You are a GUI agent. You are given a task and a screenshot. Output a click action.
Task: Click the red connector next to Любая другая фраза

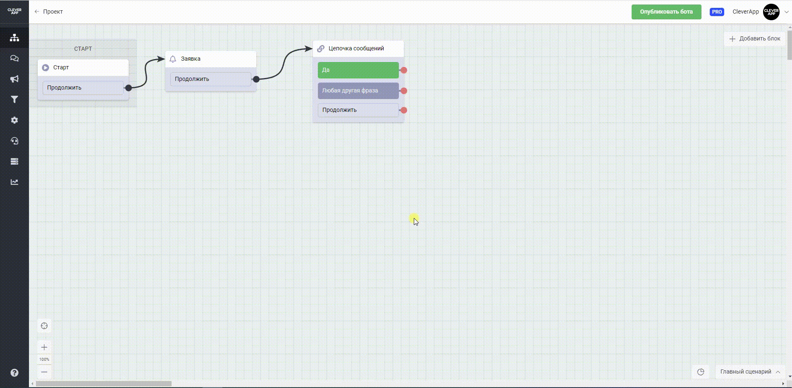pos(404,91)
